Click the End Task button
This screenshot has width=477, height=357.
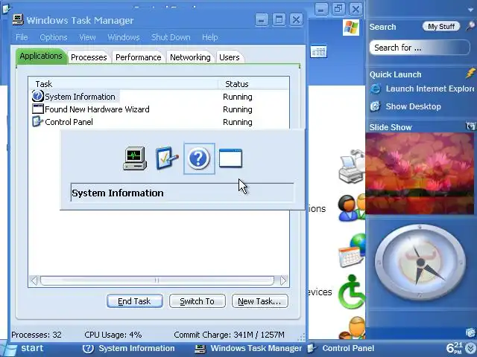[x=134, y=301]
